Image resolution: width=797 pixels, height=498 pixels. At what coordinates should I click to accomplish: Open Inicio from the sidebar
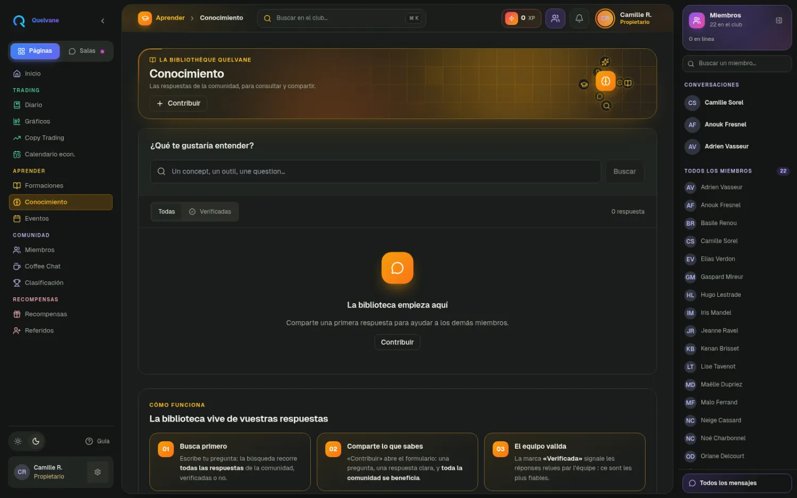pos(61,74)
